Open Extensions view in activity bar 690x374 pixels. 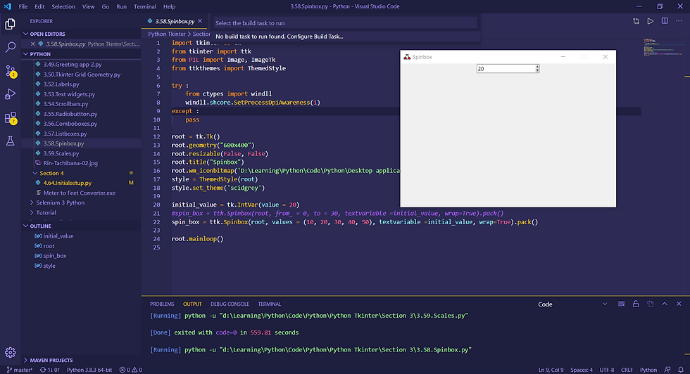(10, 118)
